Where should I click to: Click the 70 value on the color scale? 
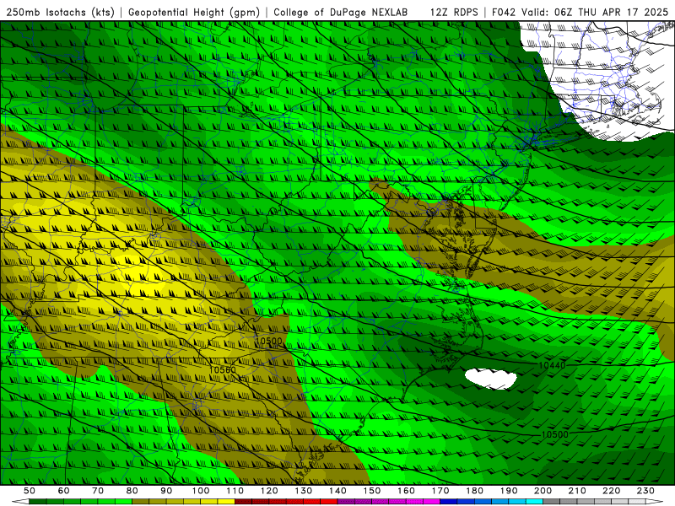point(98,491)
